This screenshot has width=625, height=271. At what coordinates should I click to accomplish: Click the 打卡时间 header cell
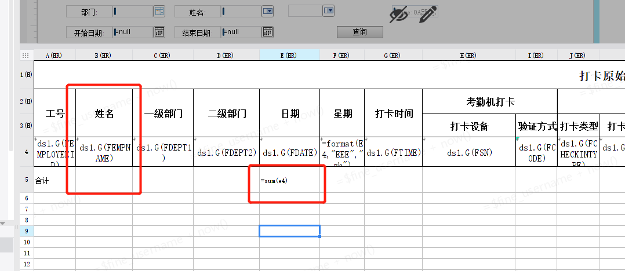coord(393,113)
